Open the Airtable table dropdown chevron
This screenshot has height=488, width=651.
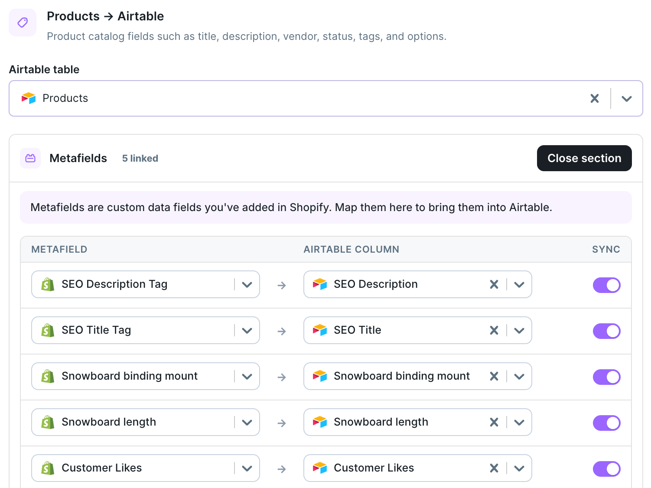coord(626,98)
